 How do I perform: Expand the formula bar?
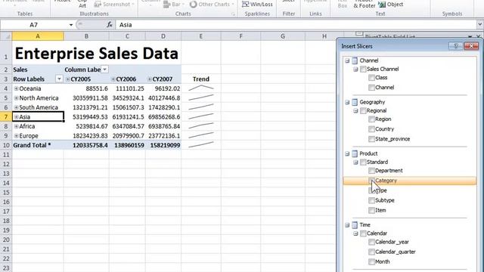pos(479,25)
